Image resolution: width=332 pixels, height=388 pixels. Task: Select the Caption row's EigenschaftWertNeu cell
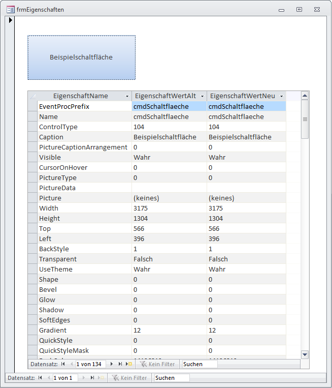[x=246, y=137]
